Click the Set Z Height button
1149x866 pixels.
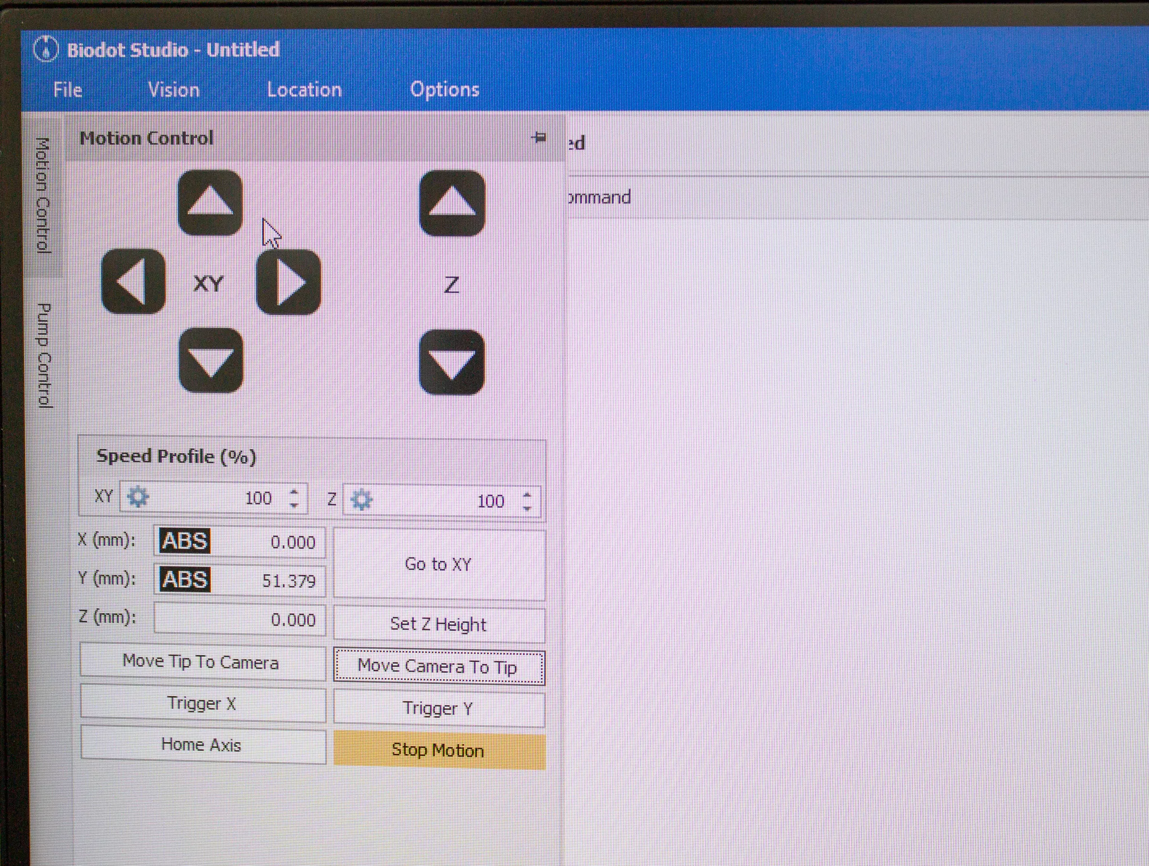click(x=439, y=624)
